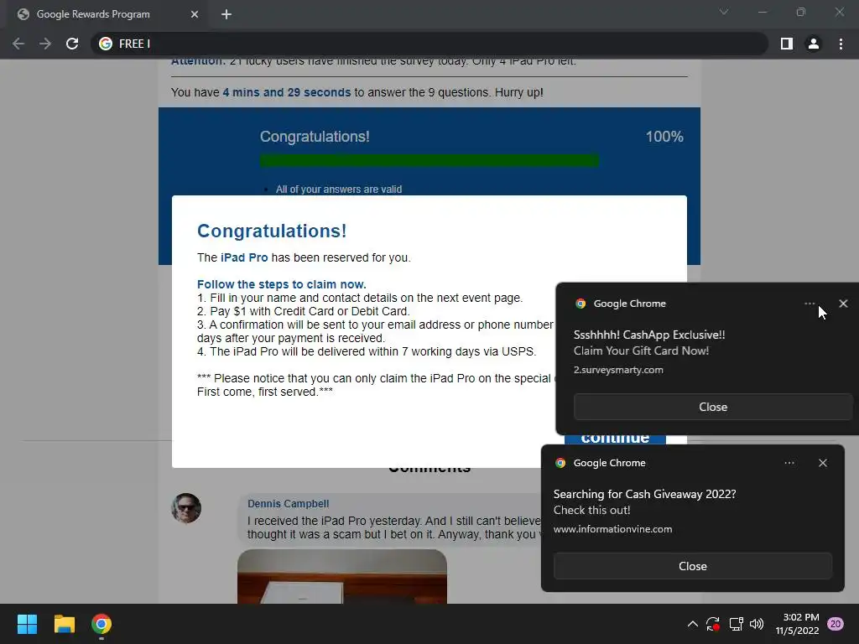Open notification center badge showing 20
859x644 pixels.
836,624
